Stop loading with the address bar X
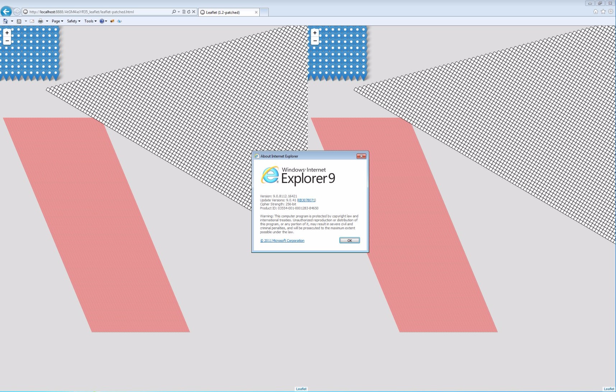The height and width of the screenshot is (392, 616). (194, 12)
